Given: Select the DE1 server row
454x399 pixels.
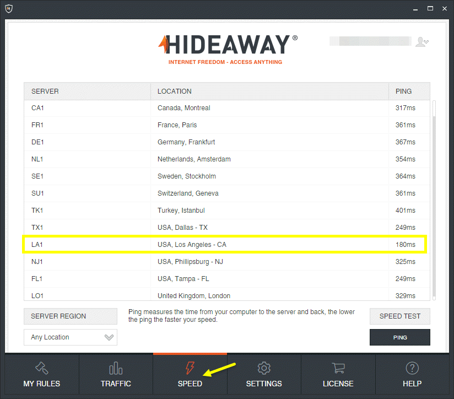Looking at the screenshot, I should point(226,142).
